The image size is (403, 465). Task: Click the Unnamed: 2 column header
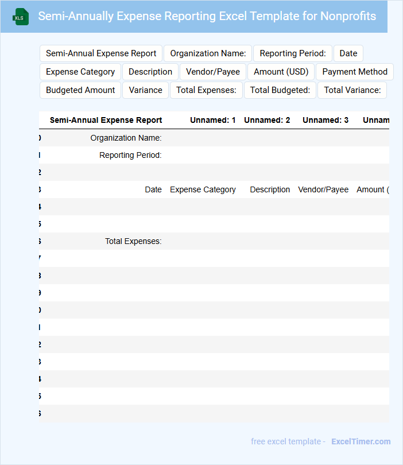[267, 121]
